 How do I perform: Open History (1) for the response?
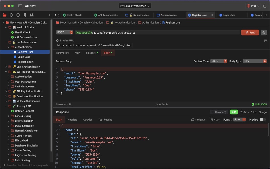click(219, 112)
